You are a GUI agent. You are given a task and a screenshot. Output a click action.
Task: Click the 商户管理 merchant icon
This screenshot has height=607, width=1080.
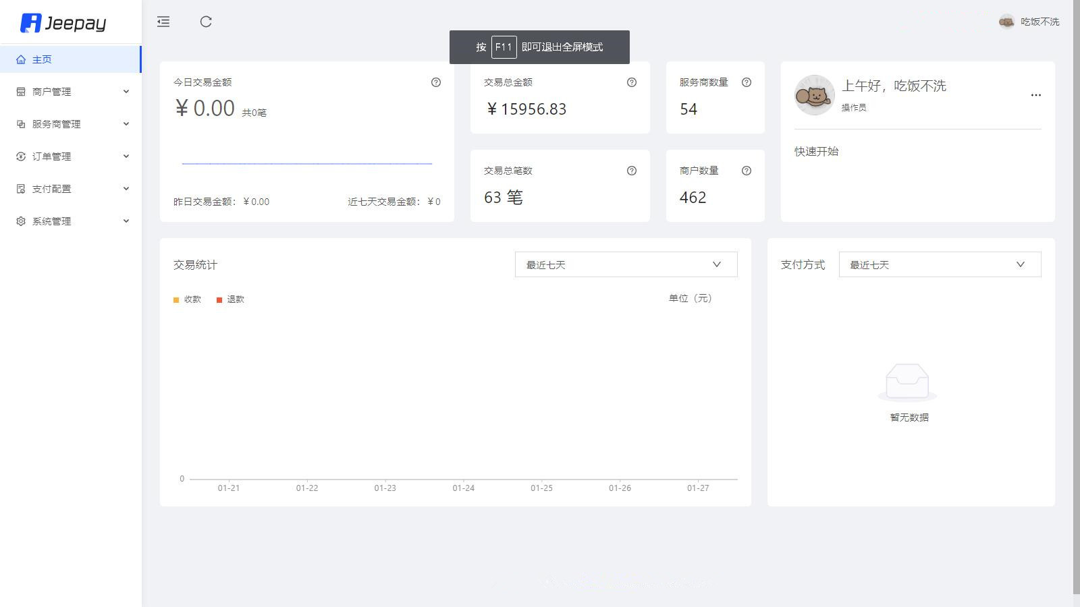pos(21,92)
